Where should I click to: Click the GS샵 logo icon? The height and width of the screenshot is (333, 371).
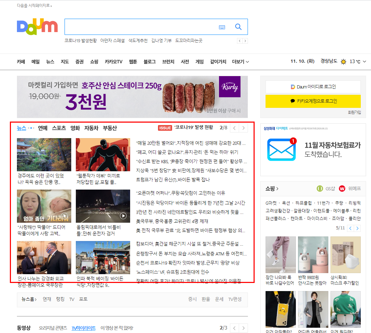[x=320, y=189]
